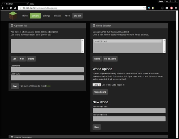
Task: Click the CraftBian grass block logo
Action: pyautogui.click(x=13, y=16)
